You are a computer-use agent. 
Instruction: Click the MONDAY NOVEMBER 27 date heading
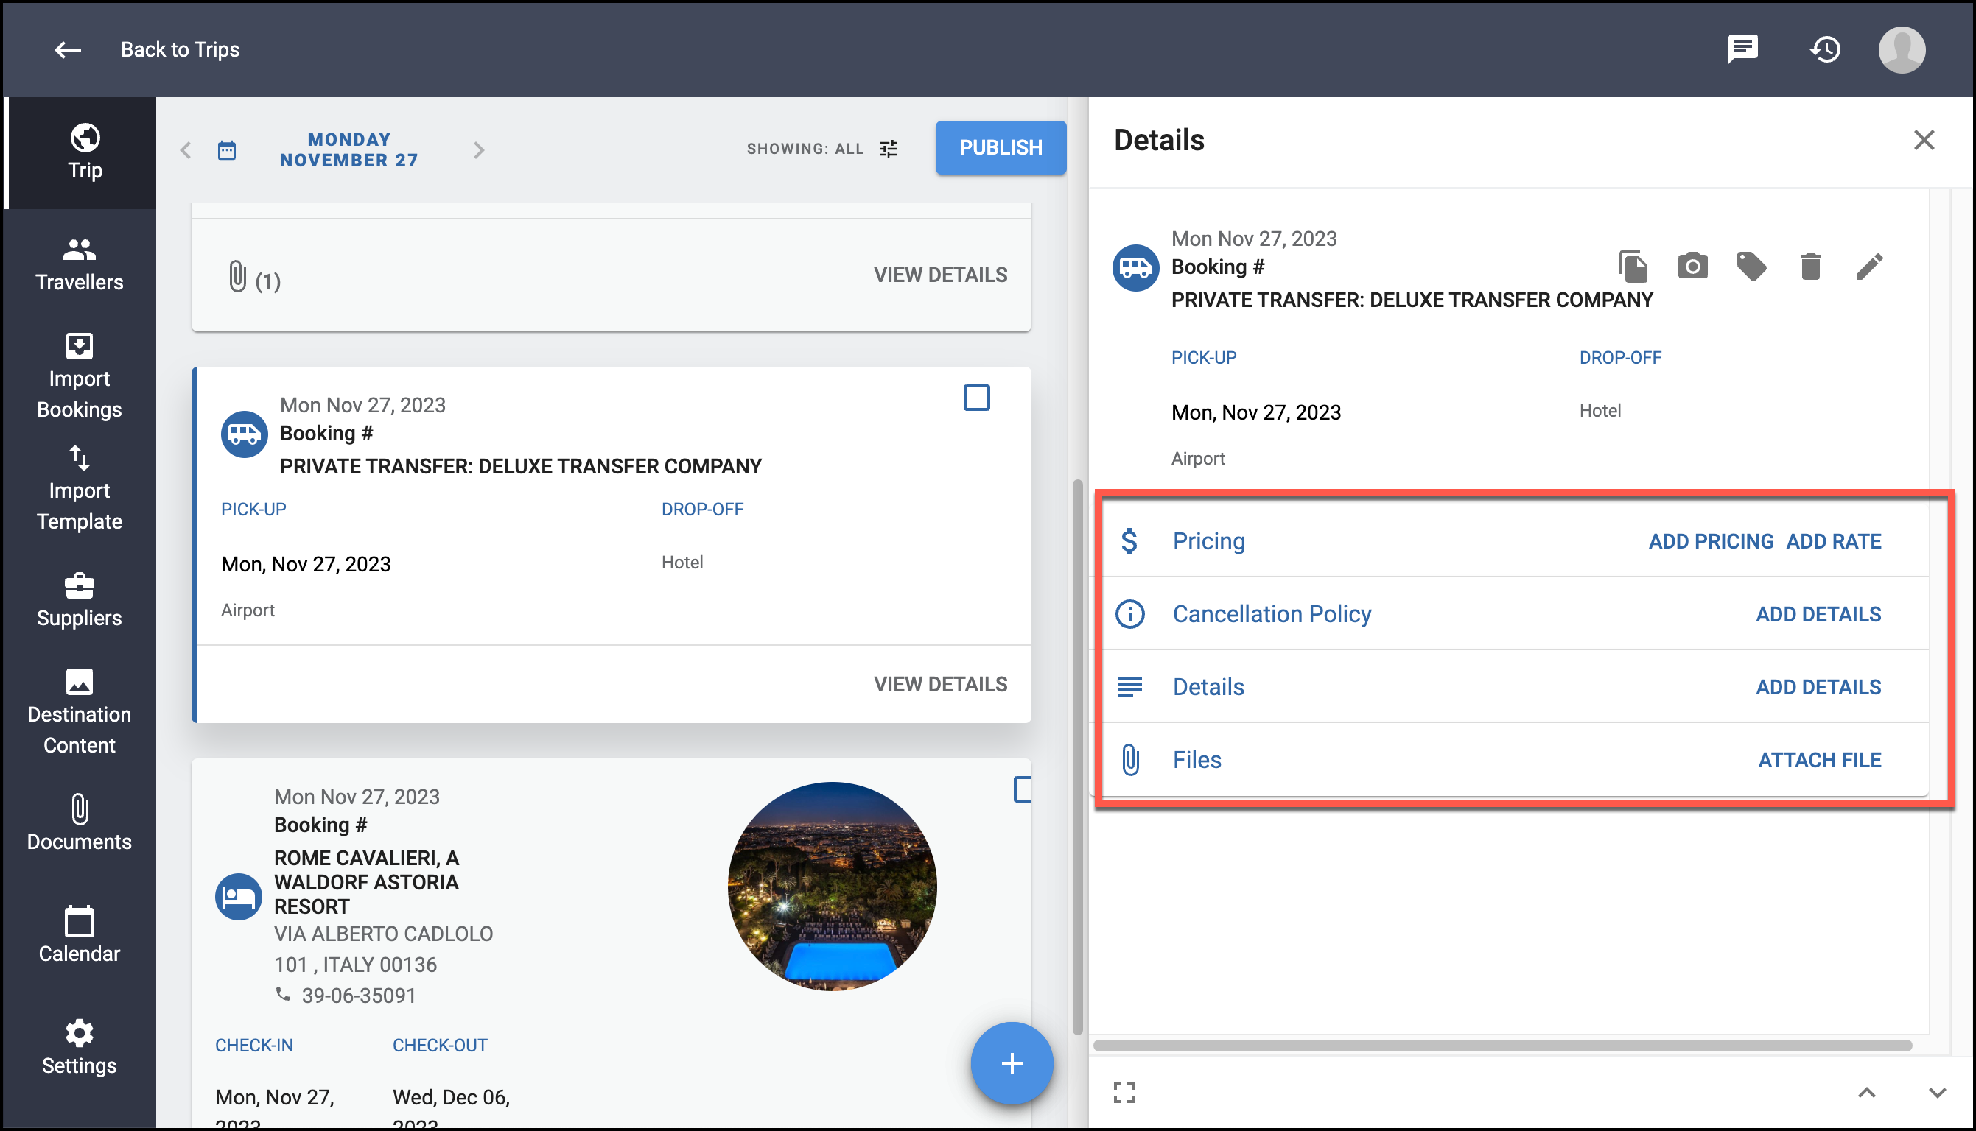349,150
